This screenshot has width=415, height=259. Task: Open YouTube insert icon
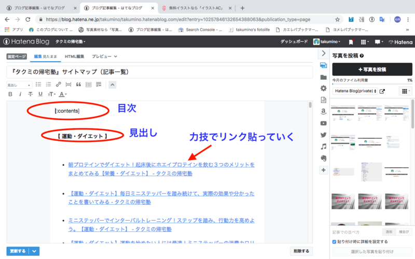323,123
